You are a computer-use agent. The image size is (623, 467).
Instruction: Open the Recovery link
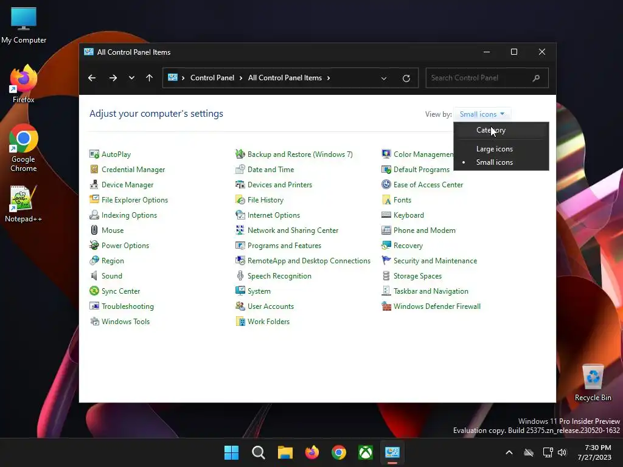408,246
